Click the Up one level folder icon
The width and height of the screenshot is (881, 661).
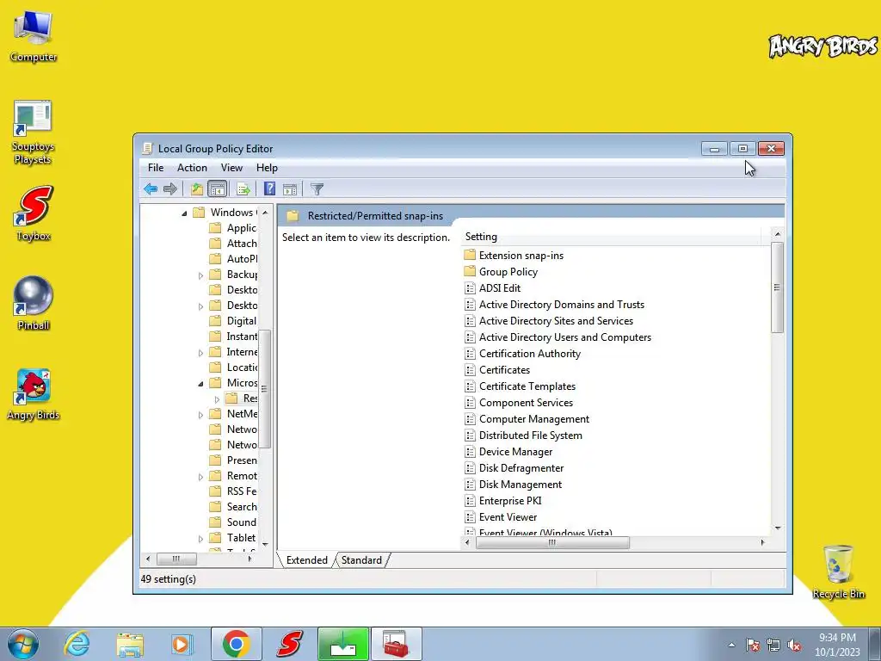click(196, 188)
